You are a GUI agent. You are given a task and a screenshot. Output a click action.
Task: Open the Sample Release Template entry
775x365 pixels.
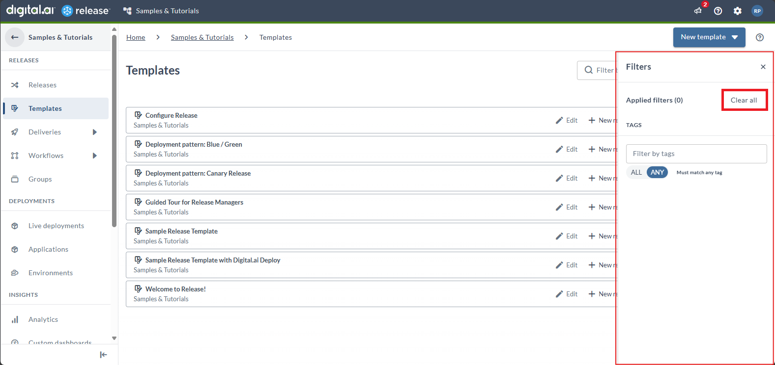[x=181, y=231]
